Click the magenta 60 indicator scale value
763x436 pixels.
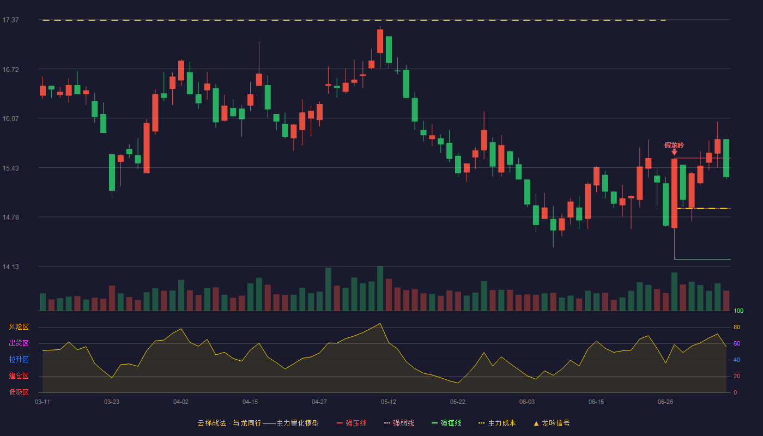coord(737,343)
